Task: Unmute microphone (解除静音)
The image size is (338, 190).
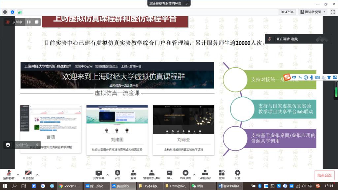Action: click(x=9, y=174)
